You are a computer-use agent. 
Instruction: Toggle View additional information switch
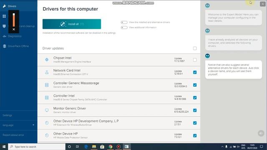point(124,27)
